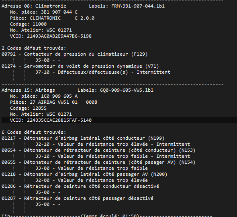This screenshot has width=237, height=217.
Task: Click the Labels 6Q0-909-605-VW5.lbl text
Action: coord(115,90)
